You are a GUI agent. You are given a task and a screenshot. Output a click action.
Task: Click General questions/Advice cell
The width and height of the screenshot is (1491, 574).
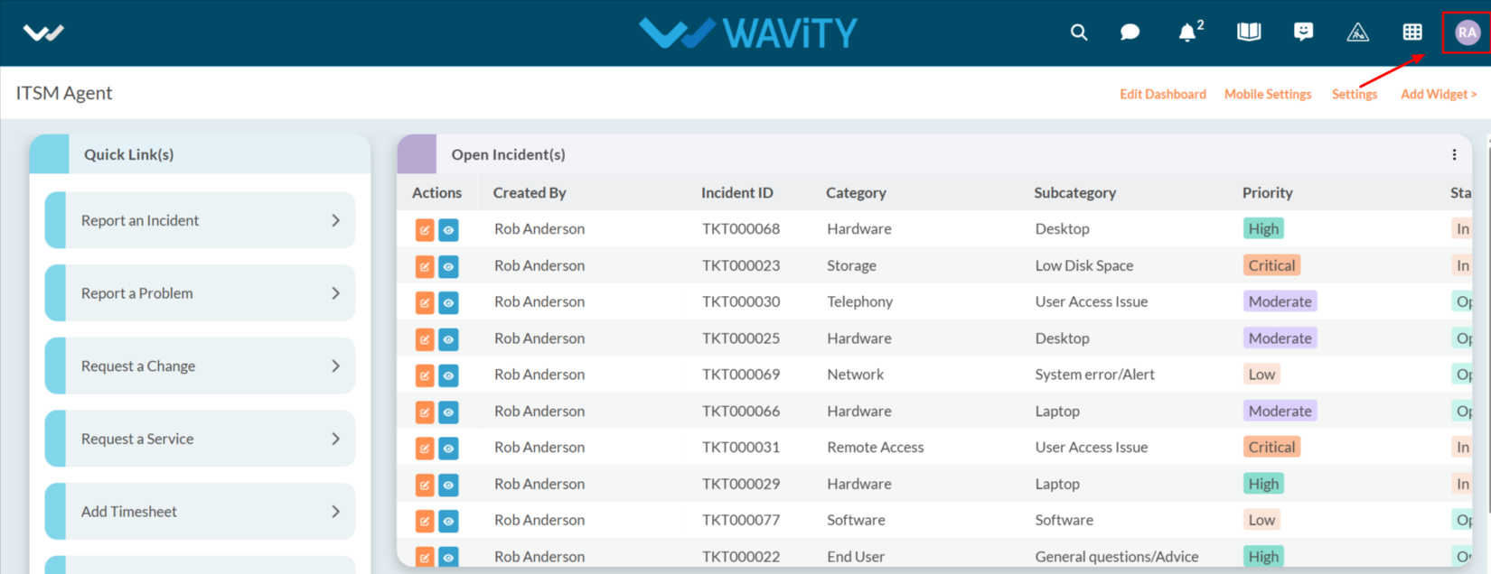coord(1117,557)
